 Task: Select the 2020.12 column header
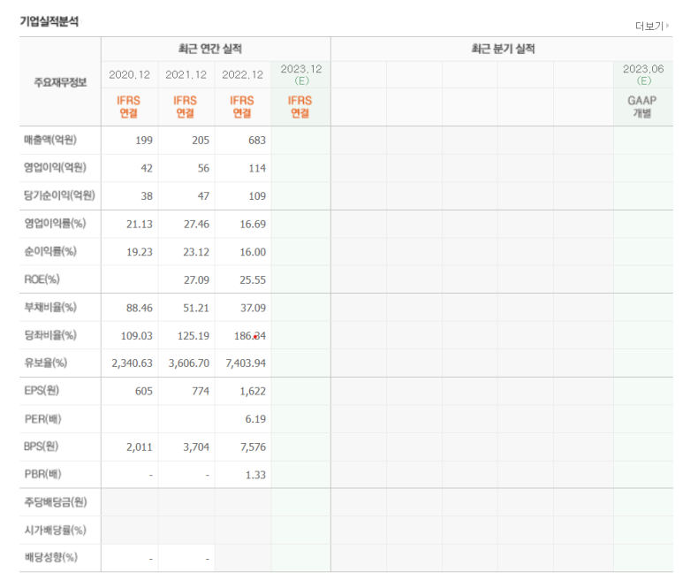coord(129,75)
